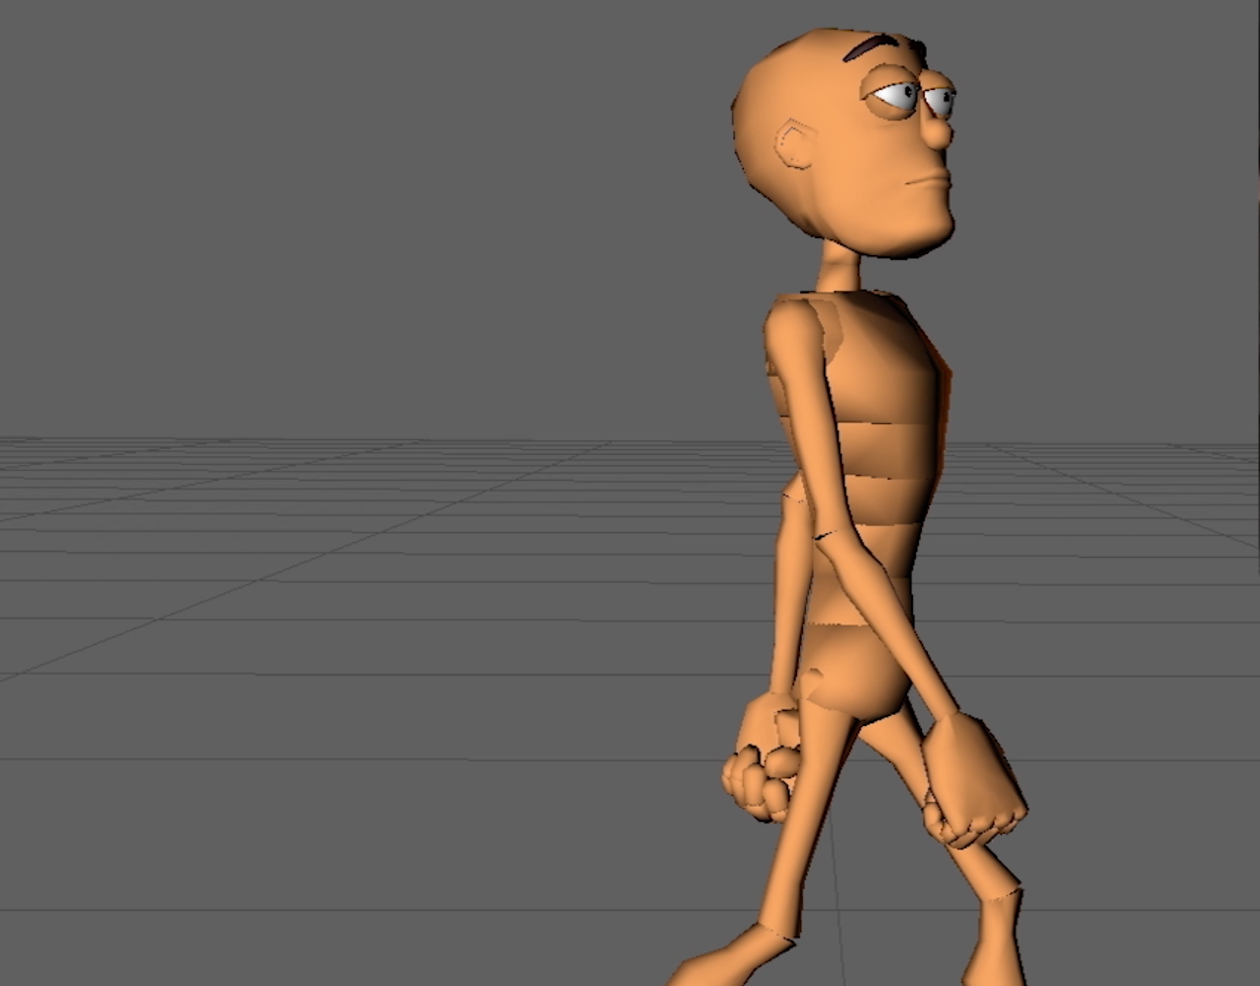Select the fist swinging in front of the legs
Screen dimensions: 1260x986
click(974, 781)
